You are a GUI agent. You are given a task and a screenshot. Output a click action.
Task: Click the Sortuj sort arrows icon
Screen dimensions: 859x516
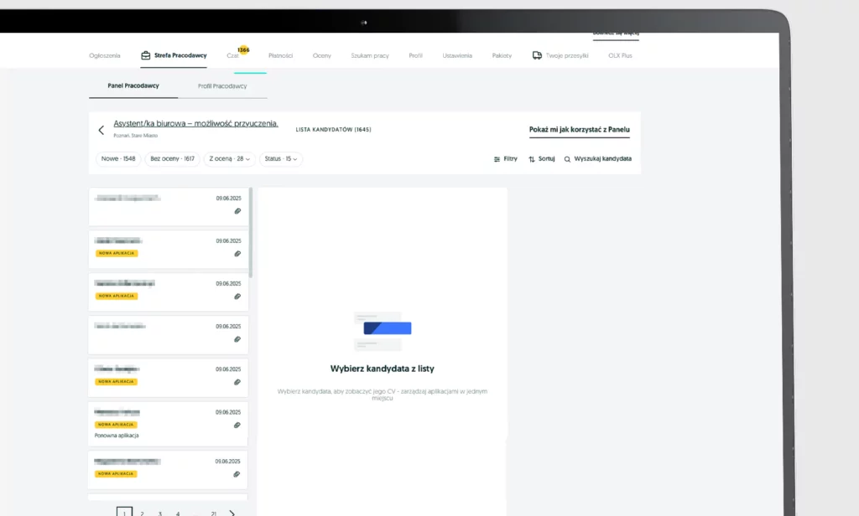point(532,159)
